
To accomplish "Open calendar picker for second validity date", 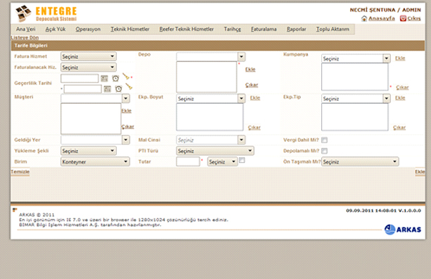I will point(107,89).
